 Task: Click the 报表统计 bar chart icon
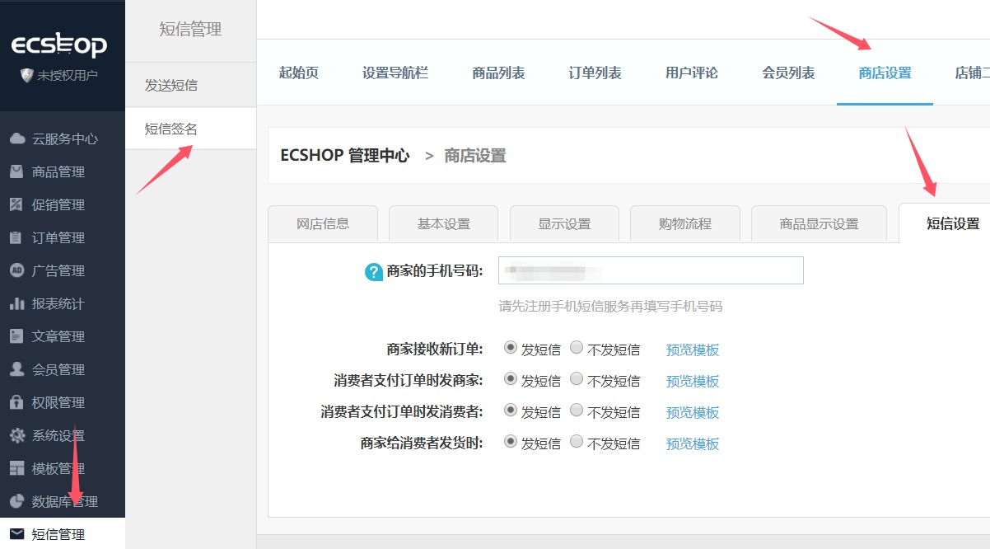pyautogui.click(x=17, y=303)
